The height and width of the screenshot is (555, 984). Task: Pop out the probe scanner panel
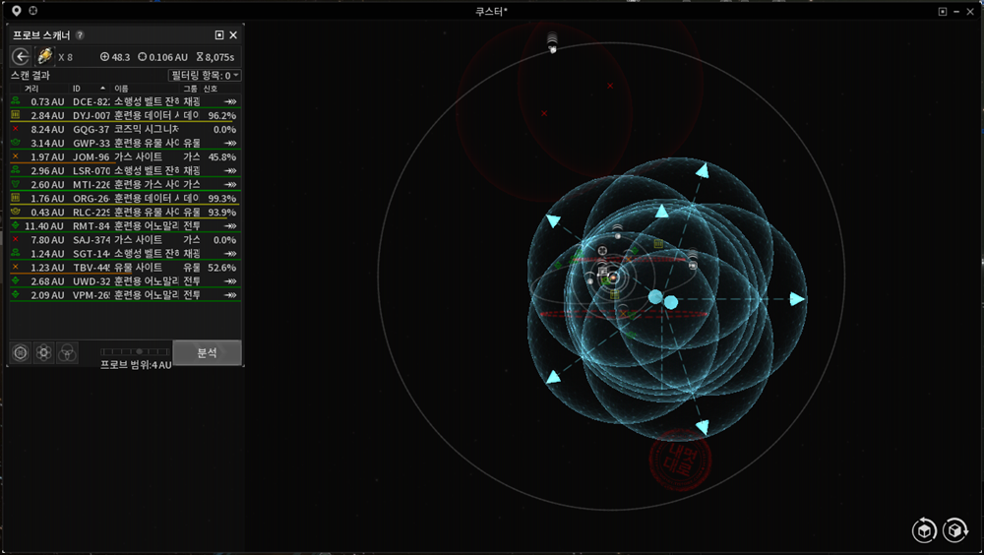tap(219, 35)
